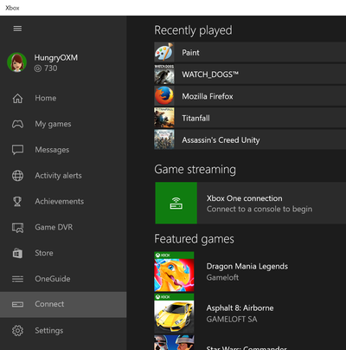This screenshot has width=346, height=350.
Task: Click the Gameloft publisher text
Action: point(222,277)
